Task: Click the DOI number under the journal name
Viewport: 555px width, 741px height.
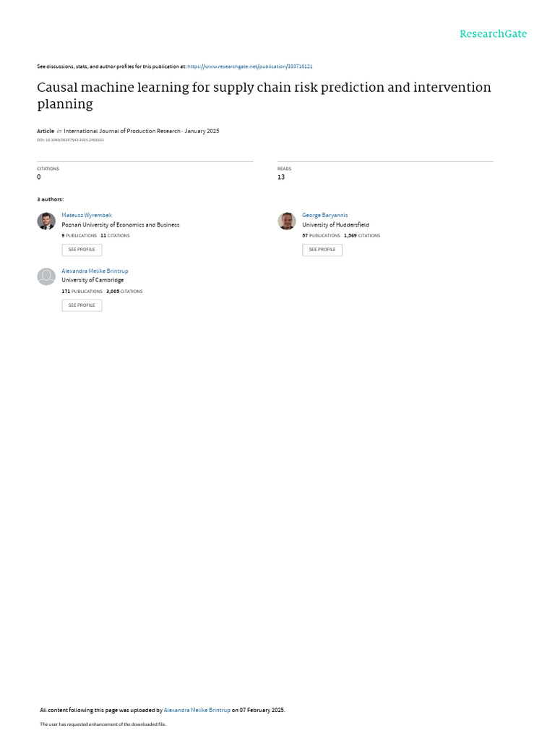Action: coord(70,140)
